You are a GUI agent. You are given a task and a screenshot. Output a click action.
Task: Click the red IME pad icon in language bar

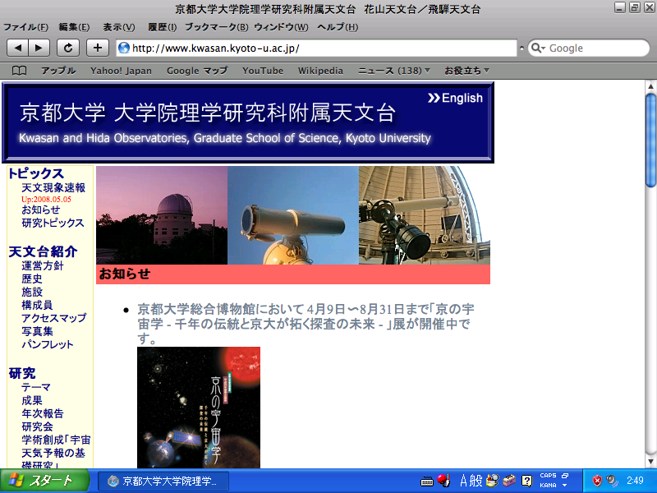[443, 480]
